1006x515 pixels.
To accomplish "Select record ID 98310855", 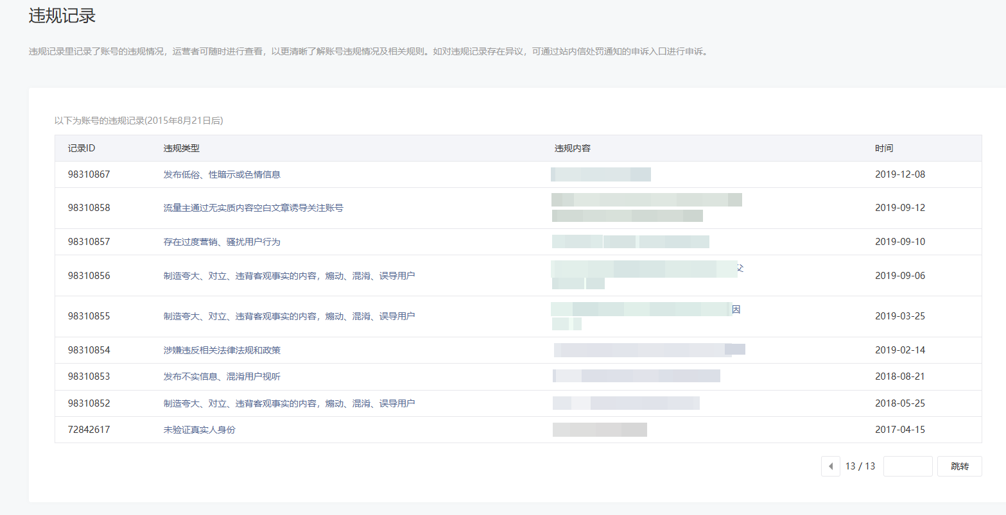I will tap(89, 316).
